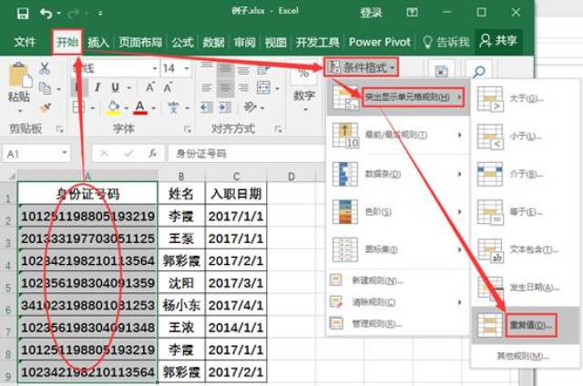Choose Duplicate Values (重复值) rule
The height and width of the screenshot is (386, 583).
click(525, 325)
